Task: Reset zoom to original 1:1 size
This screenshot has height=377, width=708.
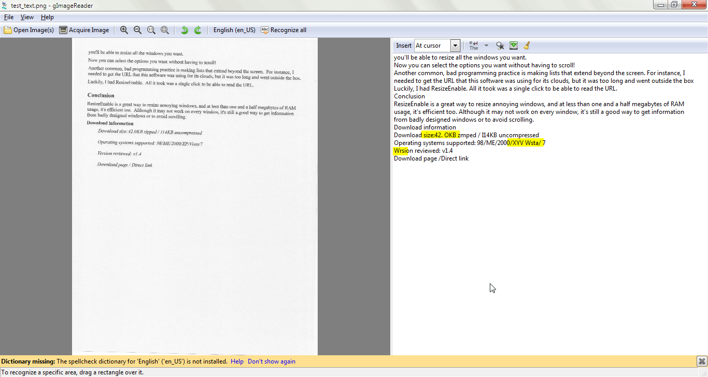Action: point(151,30)
